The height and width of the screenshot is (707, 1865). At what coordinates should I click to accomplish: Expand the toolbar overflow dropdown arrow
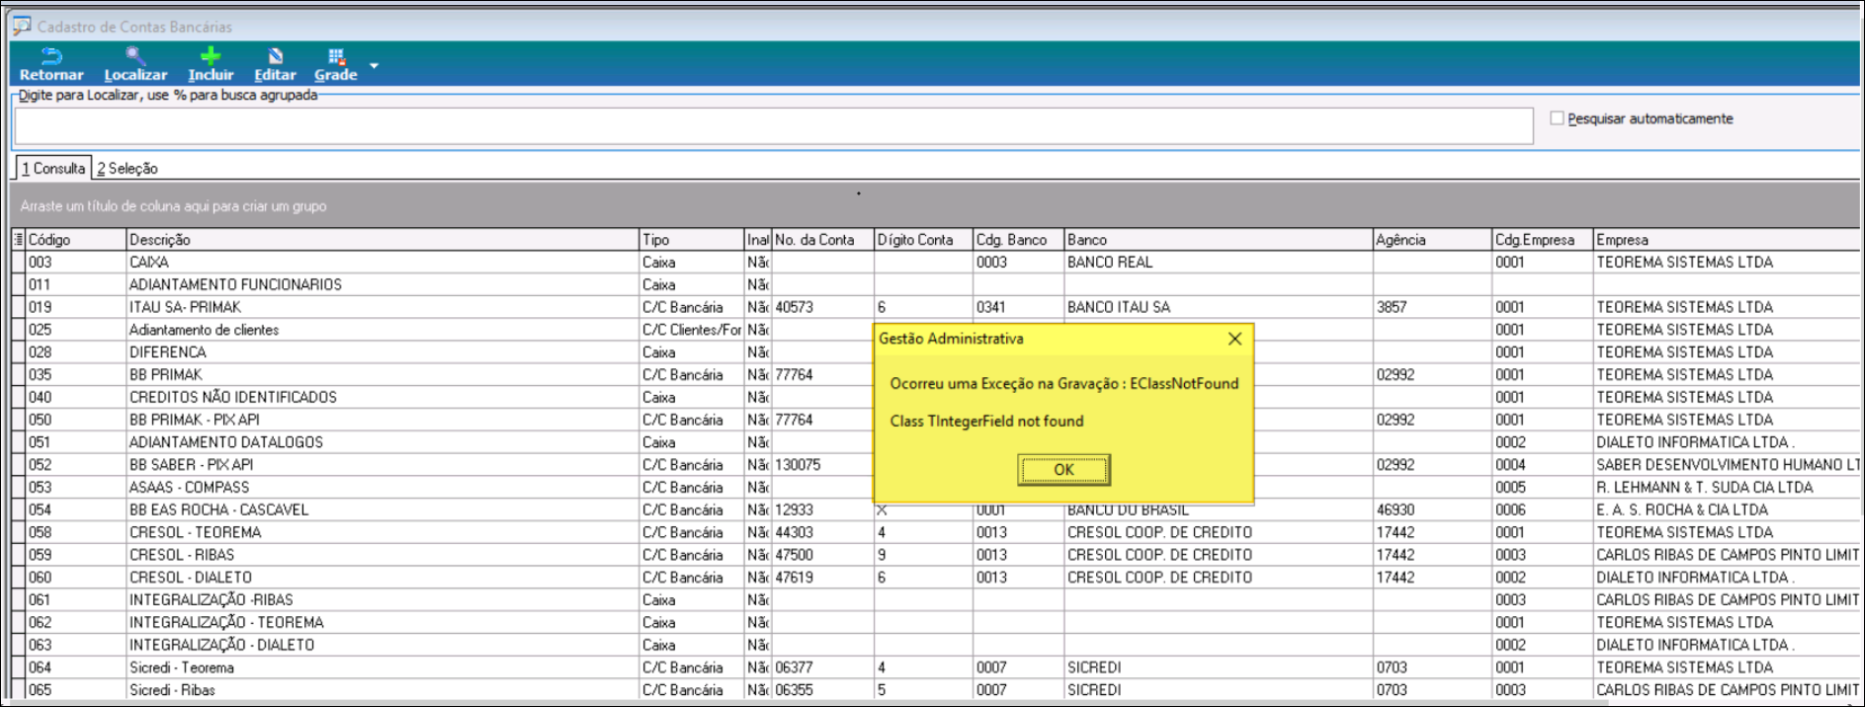[374, 66]
